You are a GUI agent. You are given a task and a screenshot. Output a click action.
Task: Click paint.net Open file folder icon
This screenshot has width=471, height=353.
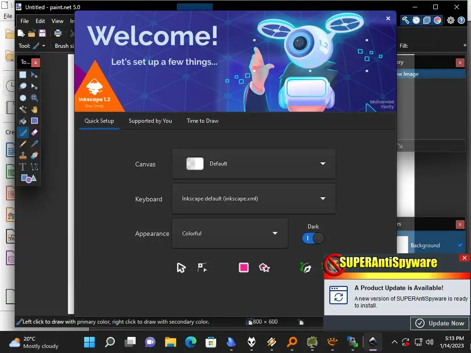(32, 33)
